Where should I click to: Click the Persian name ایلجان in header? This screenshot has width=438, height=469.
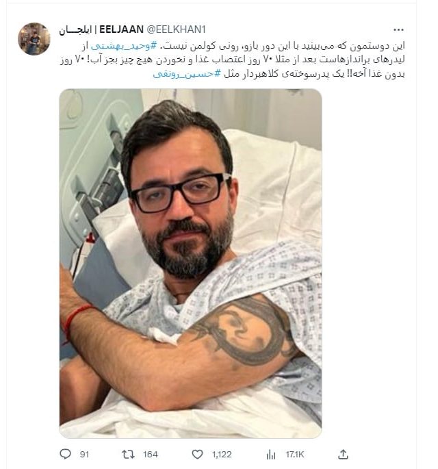(75, 30)
